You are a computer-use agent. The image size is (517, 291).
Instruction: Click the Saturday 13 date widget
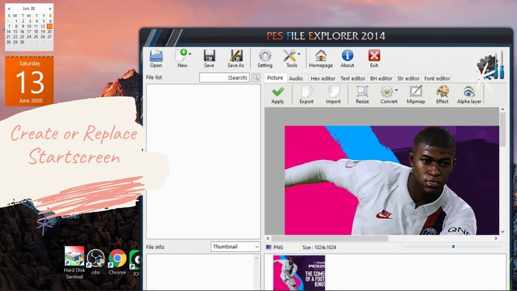click(29, 81)
